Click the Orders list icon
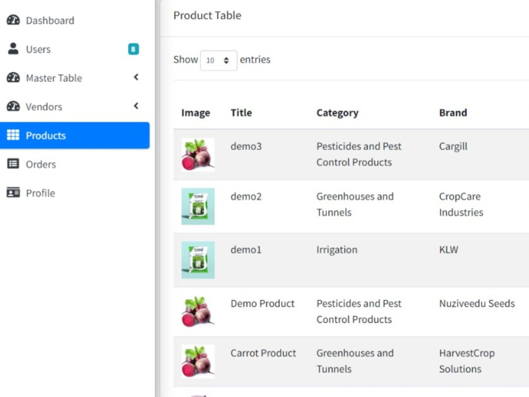The image size is (529, 397). point(13,164)
